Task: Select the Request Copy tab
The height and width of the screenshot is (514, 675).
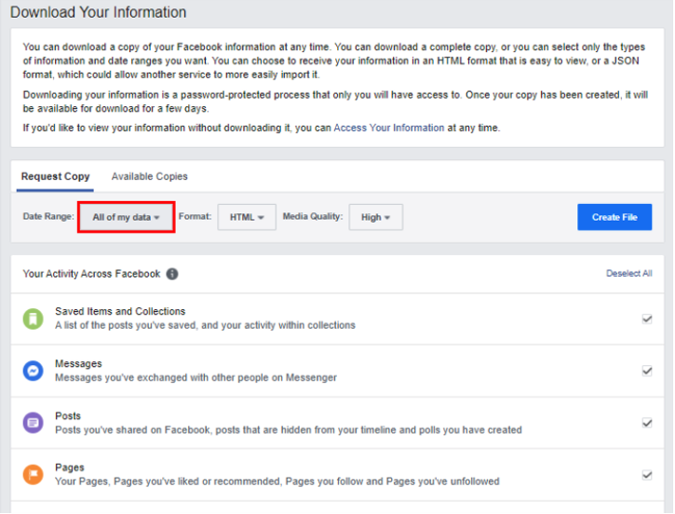Action: tap(55, 177)
